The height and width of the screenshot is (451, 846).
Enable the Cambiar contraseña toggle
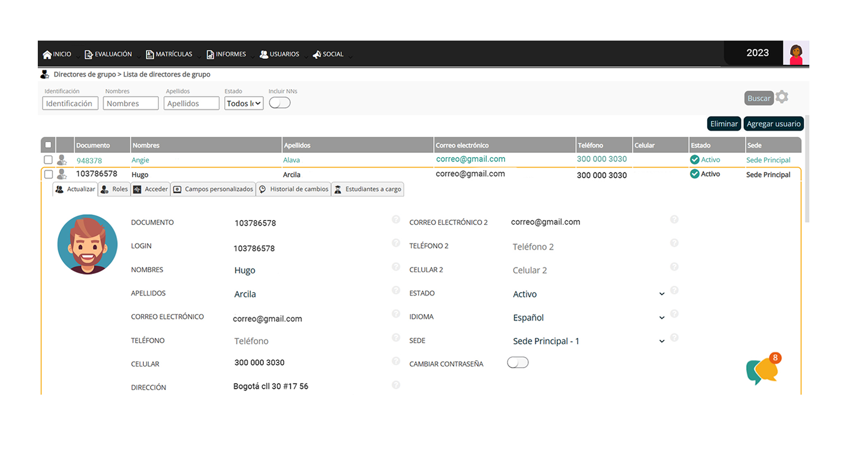tap(518, 362)
